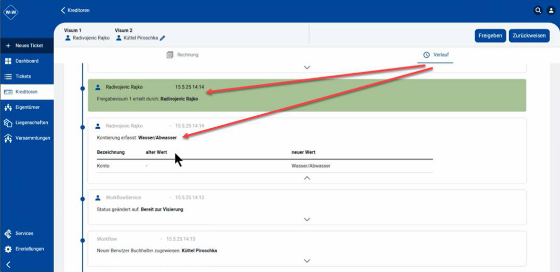
Task: Go back via Kreditoren chevron arrow
Action: pyautogui.click(x=63, y=10)
